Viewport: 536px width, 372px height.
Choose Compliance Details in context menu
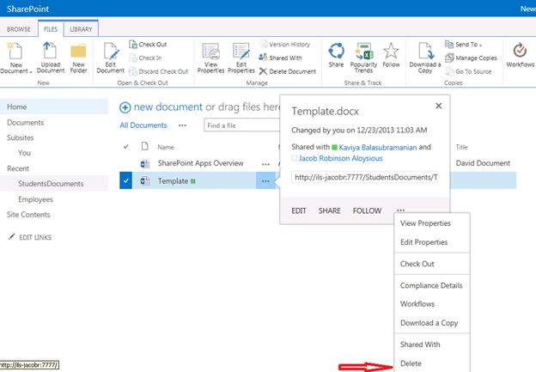pos(431,285)
